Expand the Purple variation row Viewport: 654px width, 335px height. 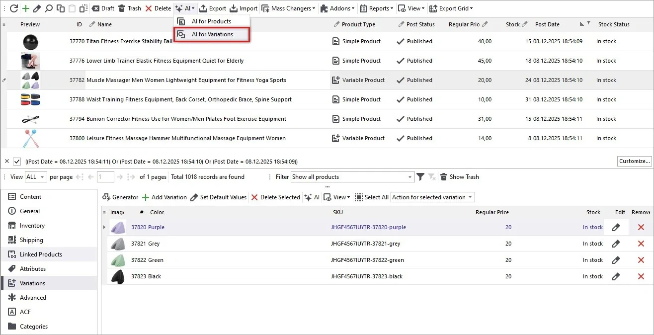pos(104,227)
